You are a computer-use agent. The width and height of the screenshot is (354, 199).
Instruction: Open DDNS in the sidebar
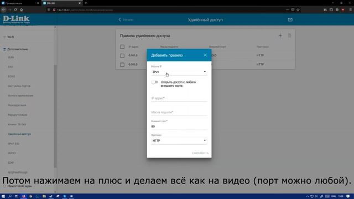pyautogui.click(x=11, y=76)
